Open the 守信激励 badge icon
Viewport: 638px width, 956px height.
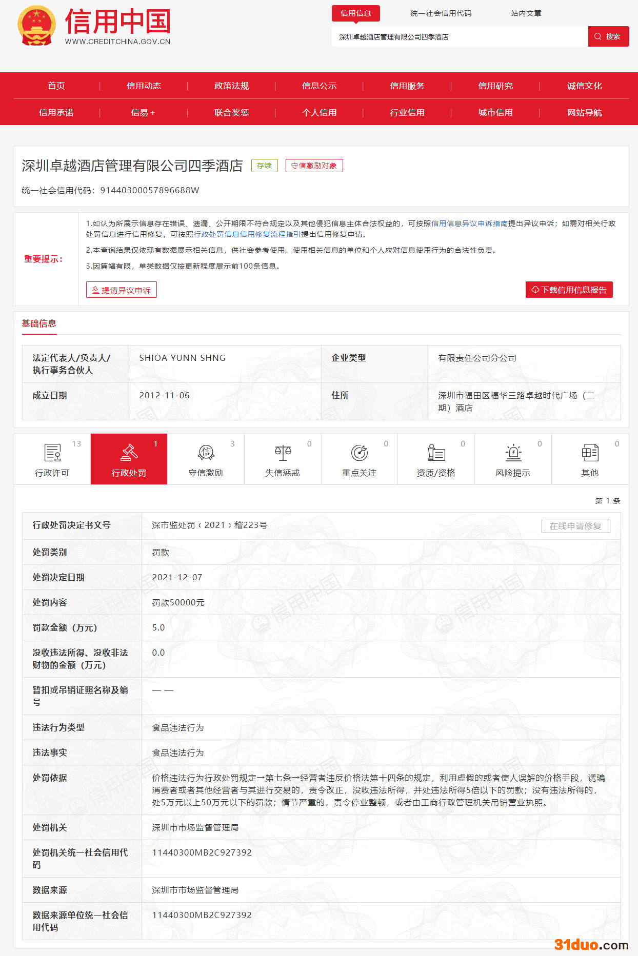(206, 453)
